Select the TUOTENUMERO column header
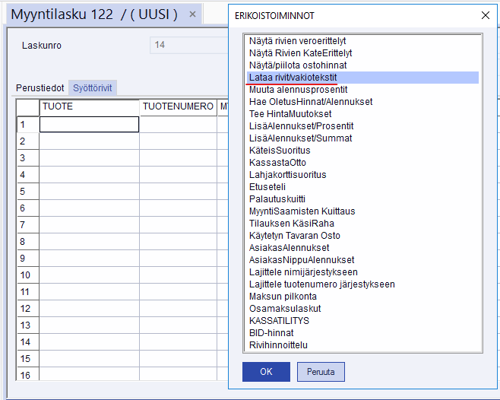 click(178, 106)
